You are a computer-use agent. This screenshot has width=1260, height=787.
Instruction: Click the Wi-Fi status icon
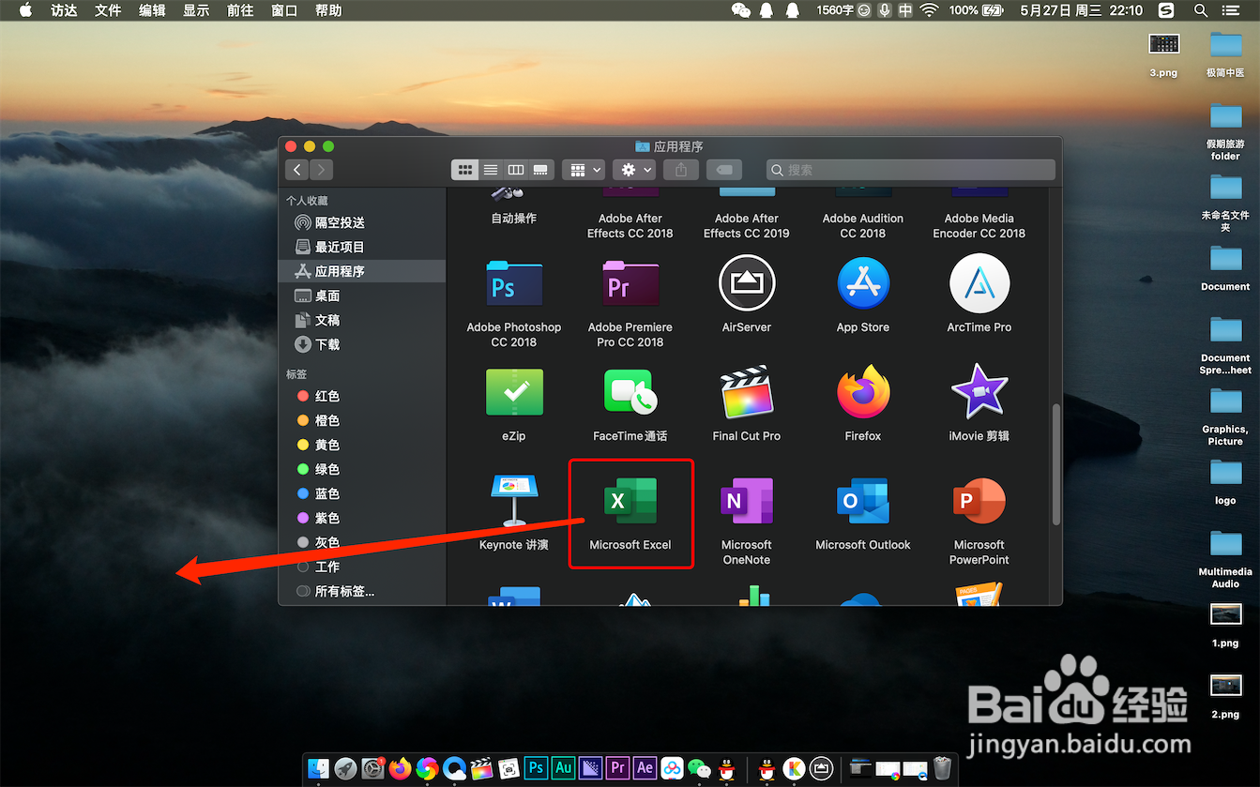(x=929, y=10)
